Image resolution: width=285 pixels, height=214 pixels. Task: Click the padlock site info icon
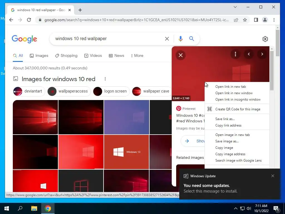40,20
